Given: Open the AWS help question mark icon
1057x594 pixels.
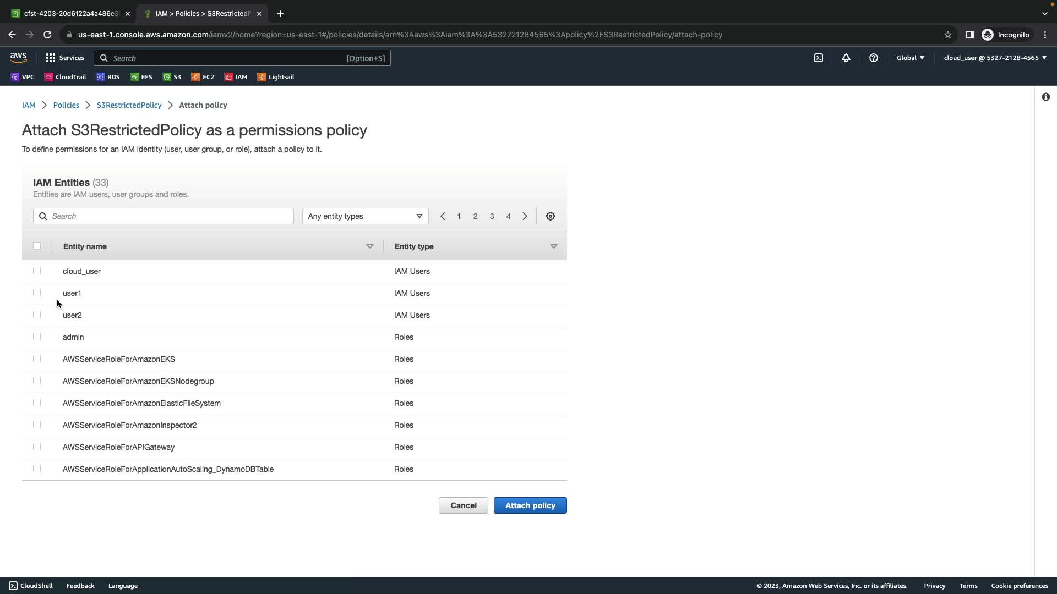Looking at the screenshot, I should tap(874, 58).
